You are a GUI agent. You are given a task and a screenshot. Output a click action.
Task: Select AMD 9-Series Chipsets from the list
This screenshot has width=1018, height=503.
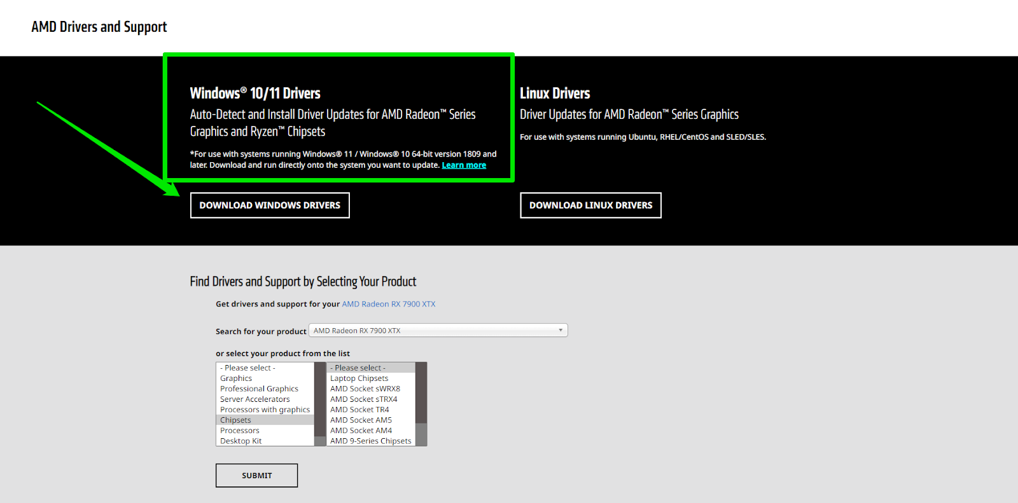click(x=371, y=441)
